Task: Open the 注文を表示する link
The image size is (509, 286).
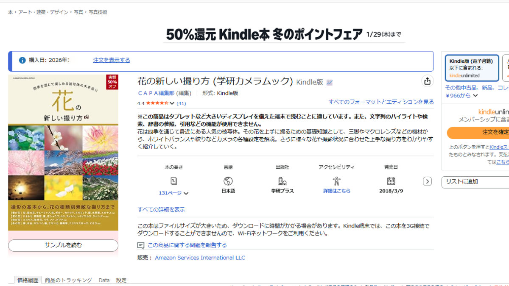Action: 112,60
